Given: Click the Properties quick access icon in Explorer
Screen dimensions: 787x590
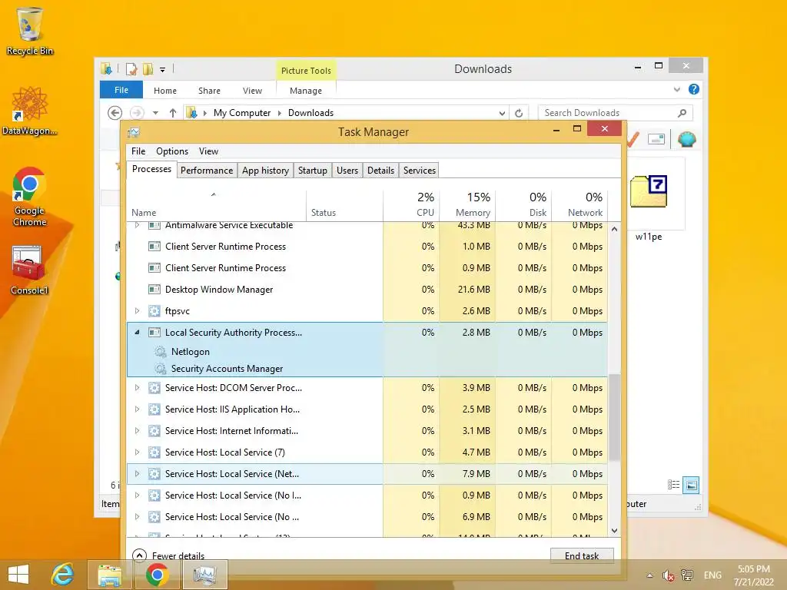Looking at the screenshot, I should point(131,69).
